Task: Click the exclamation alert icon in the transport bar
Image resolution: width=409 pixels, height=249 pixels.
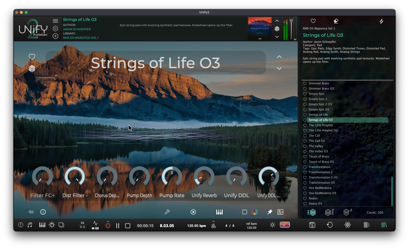Action: 21,225
